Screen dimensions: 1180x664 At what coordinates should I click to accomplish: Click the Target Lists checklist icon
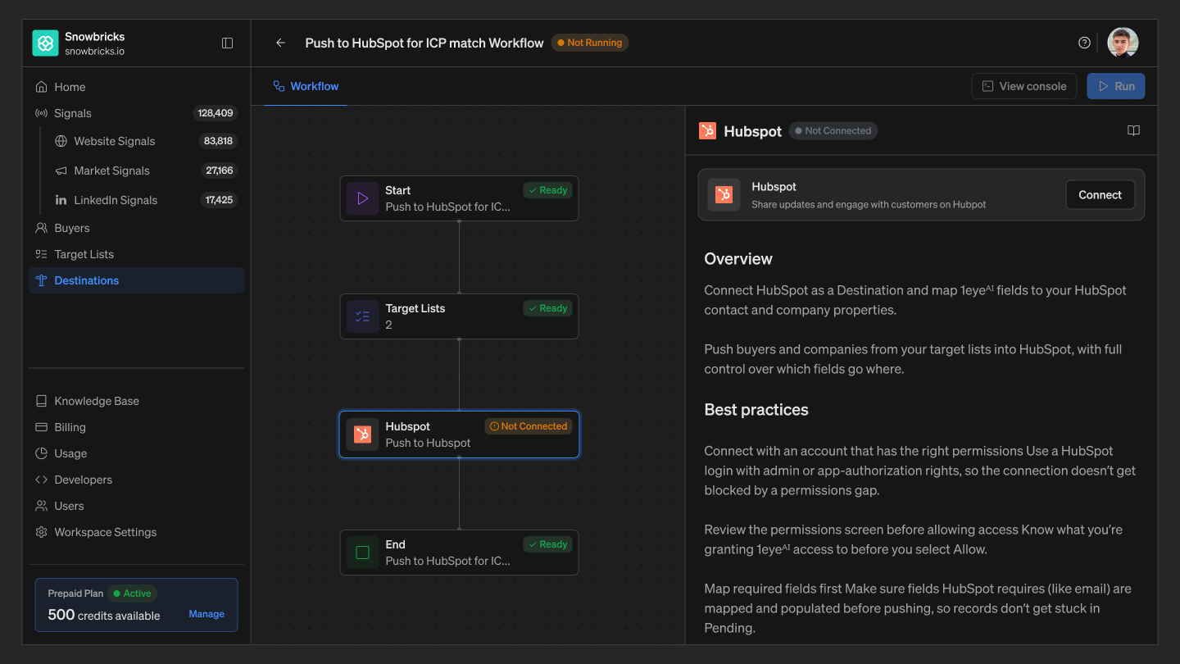(41, 254)
